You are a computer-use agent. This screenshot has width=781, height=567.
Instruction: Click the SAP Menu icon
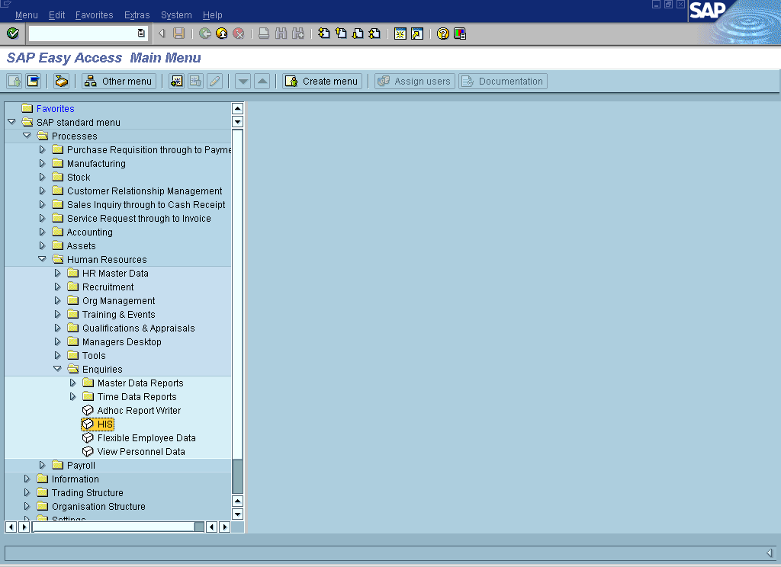point(34,81)
